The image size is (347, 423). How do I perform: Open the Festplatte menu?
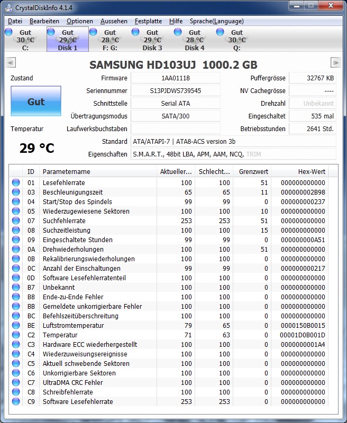(148, 21)
